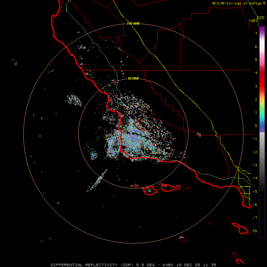Click the black radar site marker at center
This screenshot has width=267, height=267.
pos(134,133)
